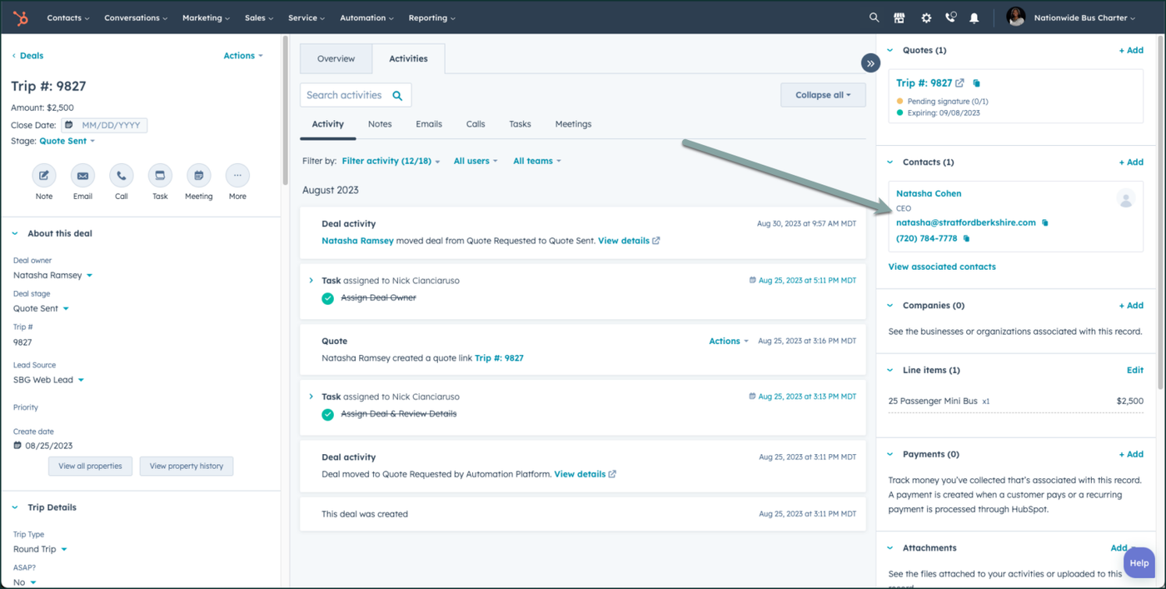The image size is (1166, 589).
Task: Click the Email envelope icon
Action: click(x=82, y=176)
